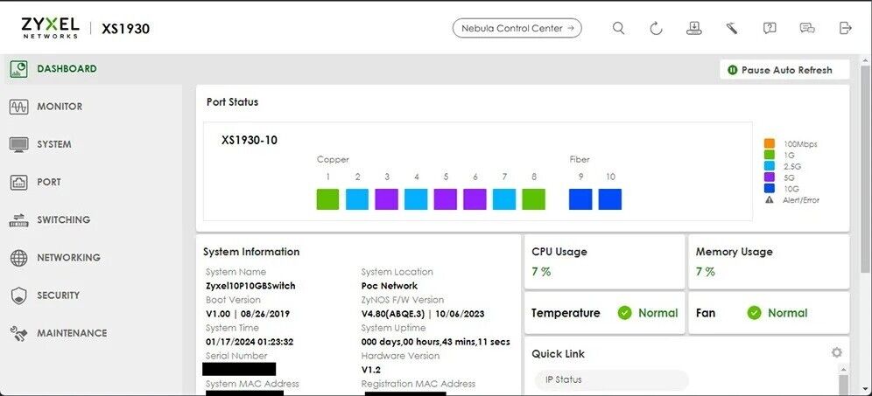Click the light blue 2.5G legend swatch
The width and height of the screenshot is (872, 396).
click(770, 166)
